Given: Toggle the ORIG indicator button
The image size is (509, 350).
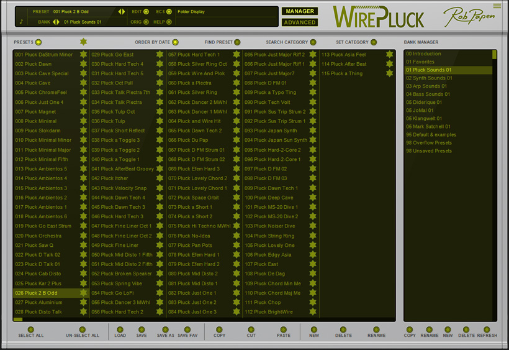Looking at the screenshot, I should [x=146, y=22].
